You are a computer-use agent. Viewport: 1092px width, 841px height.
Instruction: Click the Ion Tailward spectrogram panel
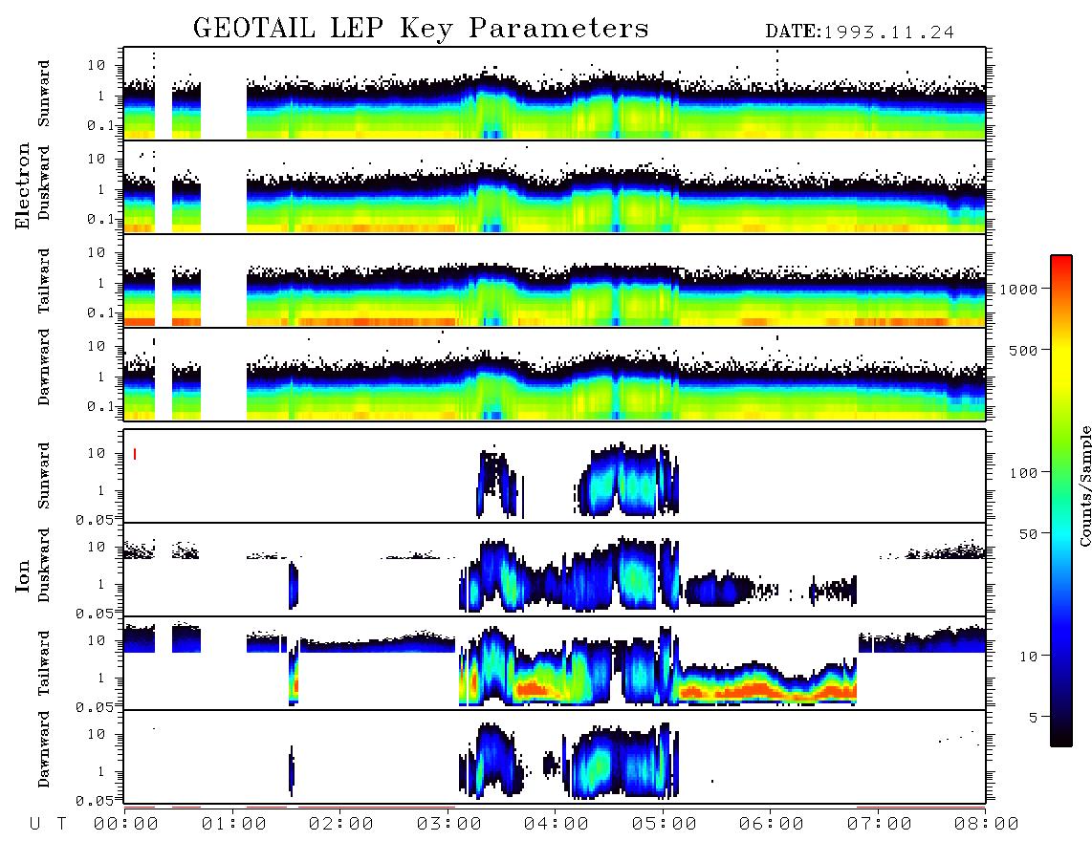555,663
